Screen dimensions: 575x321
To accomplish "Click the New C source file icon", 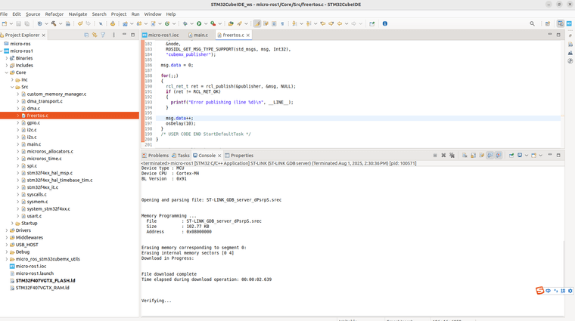I will [x=154, y=23].
